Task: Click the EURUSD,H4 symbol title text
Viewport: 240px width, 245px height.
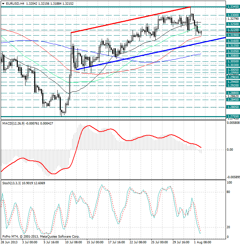Action: click(15, 4)
